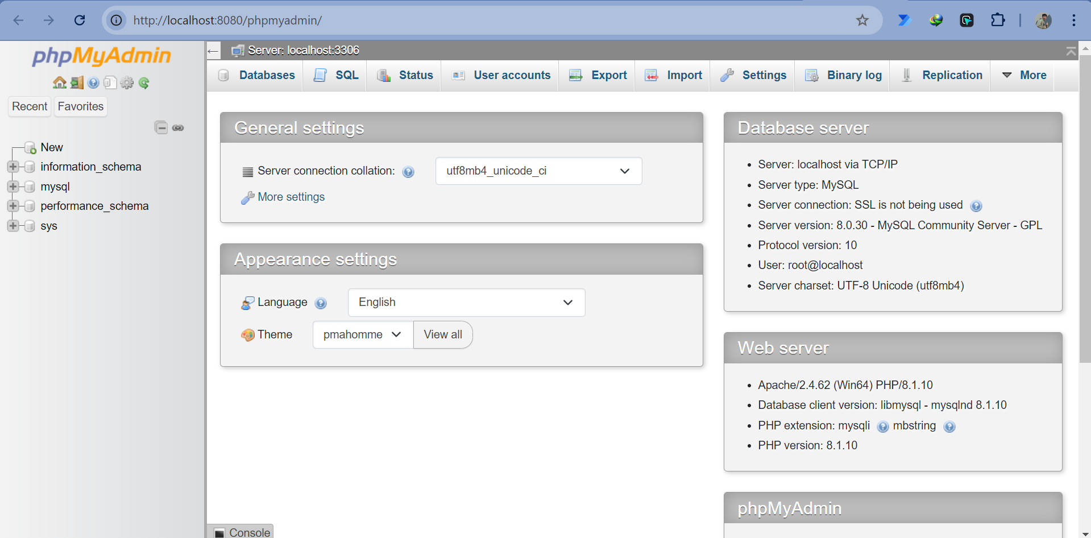Viewport: 1091px width, 538px height.
Task: Open the Binary log tab
Action: (x=843, y=75)
